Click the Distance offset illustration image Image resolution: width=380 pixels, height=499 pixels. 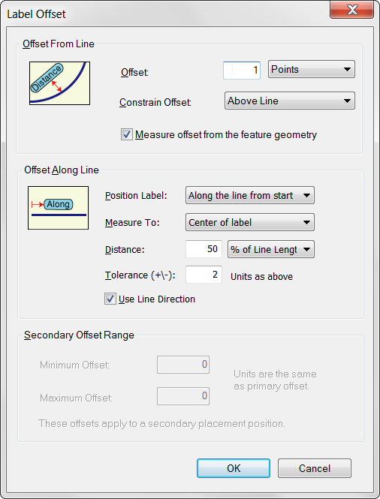(59, 83)
